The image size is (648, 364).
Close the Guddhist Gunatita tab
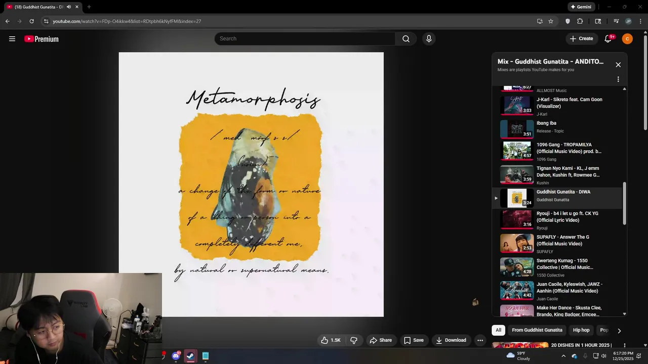pyautogui.click(x=76, y=7)
